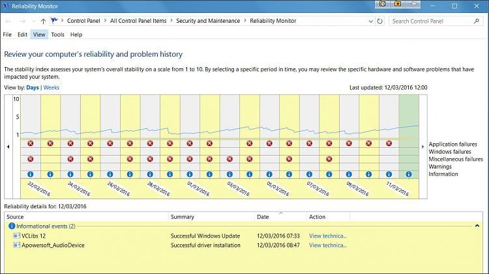Sort by the Action column header
The height and width of the screenshot is (274, 489).
pyautogui.click(x=328, y=217)
